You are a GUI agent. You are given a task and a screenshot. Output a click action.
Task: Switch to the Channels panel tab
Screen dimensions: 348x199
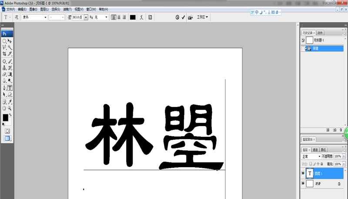point(315,150)
